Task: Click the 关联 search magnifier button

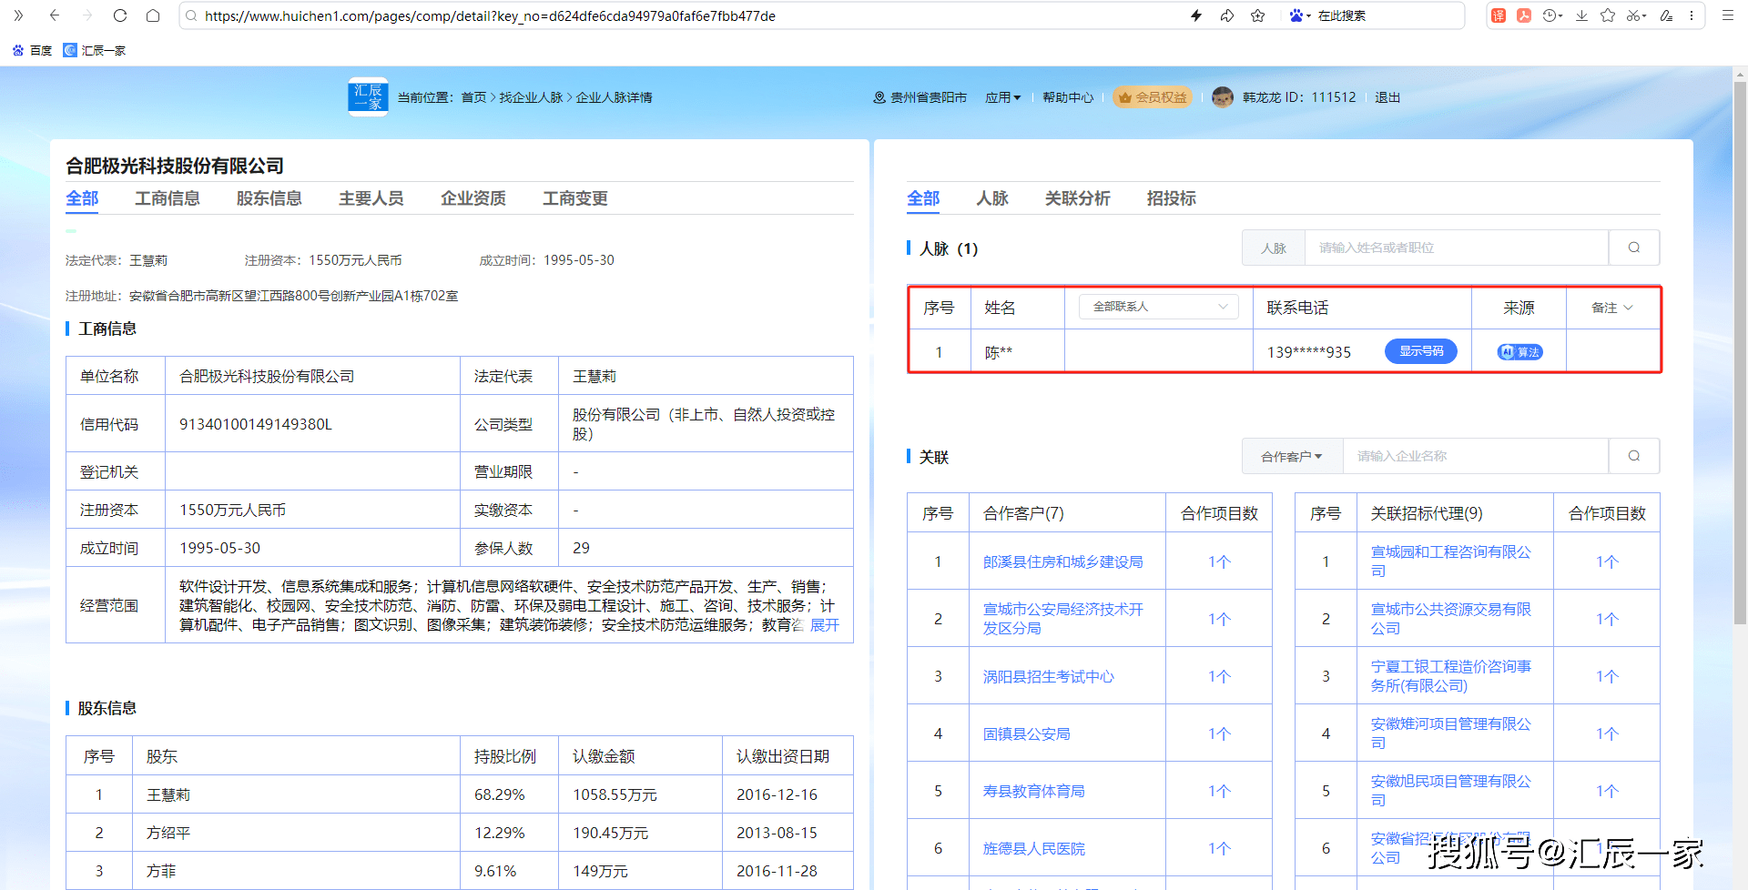Action: [x=1634, y=456]
